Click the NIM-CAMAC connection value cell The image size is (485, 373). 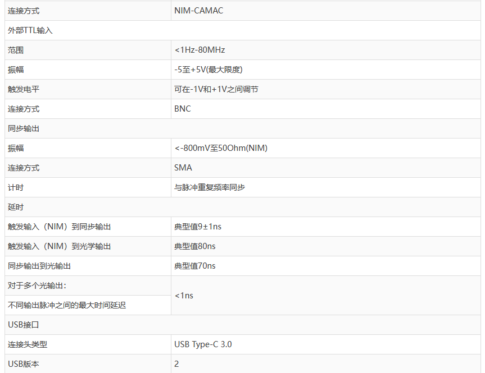[x=199, y=11]
